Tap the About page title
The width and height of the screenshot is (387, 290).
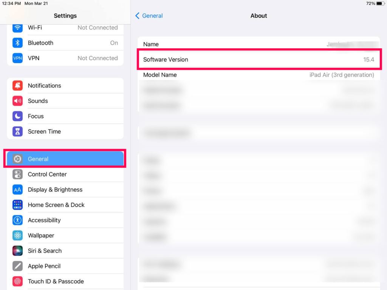click(x=259, y=16)
